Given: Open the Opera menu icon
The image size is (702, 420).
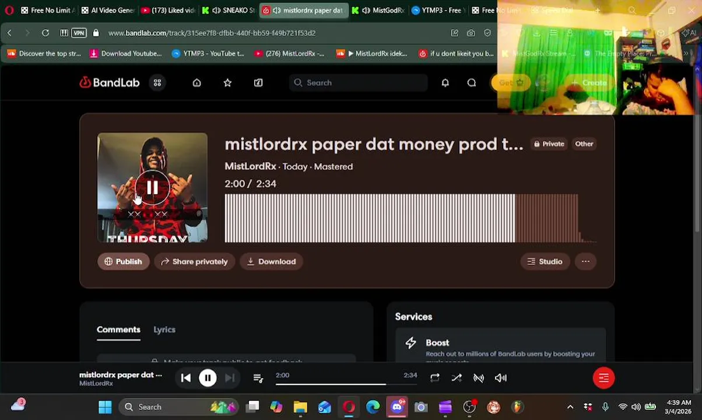Looking at the screenshot, I should (9, 10).
